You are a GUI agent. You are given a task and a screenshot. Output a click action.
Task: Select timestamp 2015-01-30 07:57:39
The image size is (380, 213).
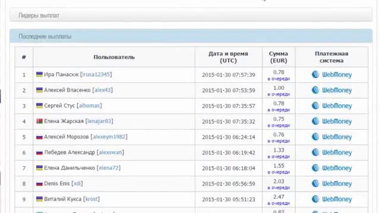tap(229, 75)
